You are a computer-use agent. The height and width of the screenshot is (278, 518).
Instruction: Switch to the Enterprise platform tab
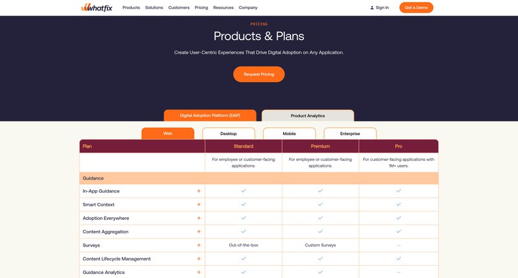(x=350, y=134)
